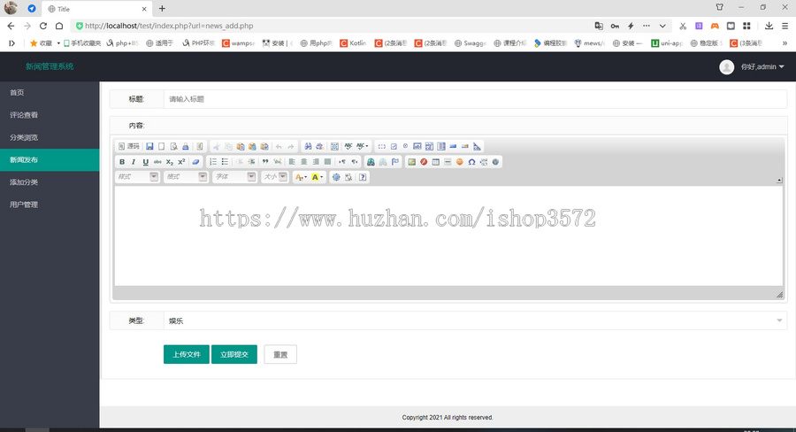Insert an image with the Image icon
The height and width of the screenshot is (432, 796).
pyautogui.click(x=411, y=162)
